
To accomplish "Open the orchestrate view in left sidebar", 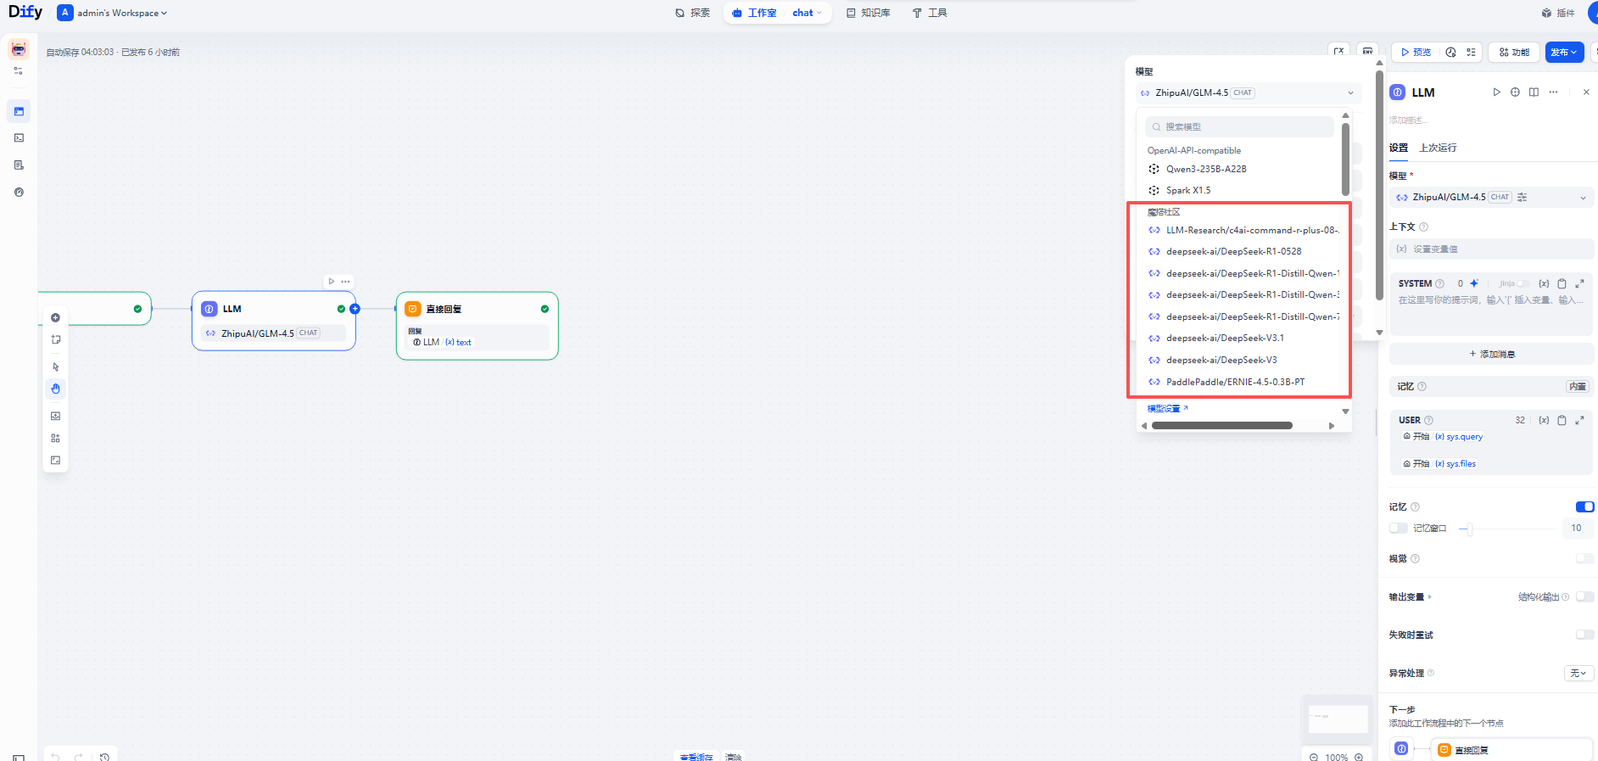I will pos(19,111).
